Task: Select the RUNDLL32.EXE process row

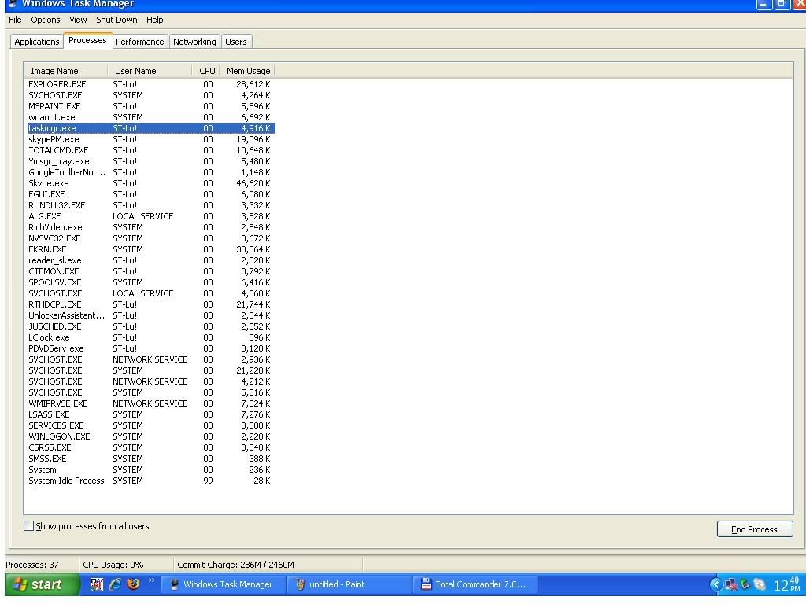Action: point(151,205)
